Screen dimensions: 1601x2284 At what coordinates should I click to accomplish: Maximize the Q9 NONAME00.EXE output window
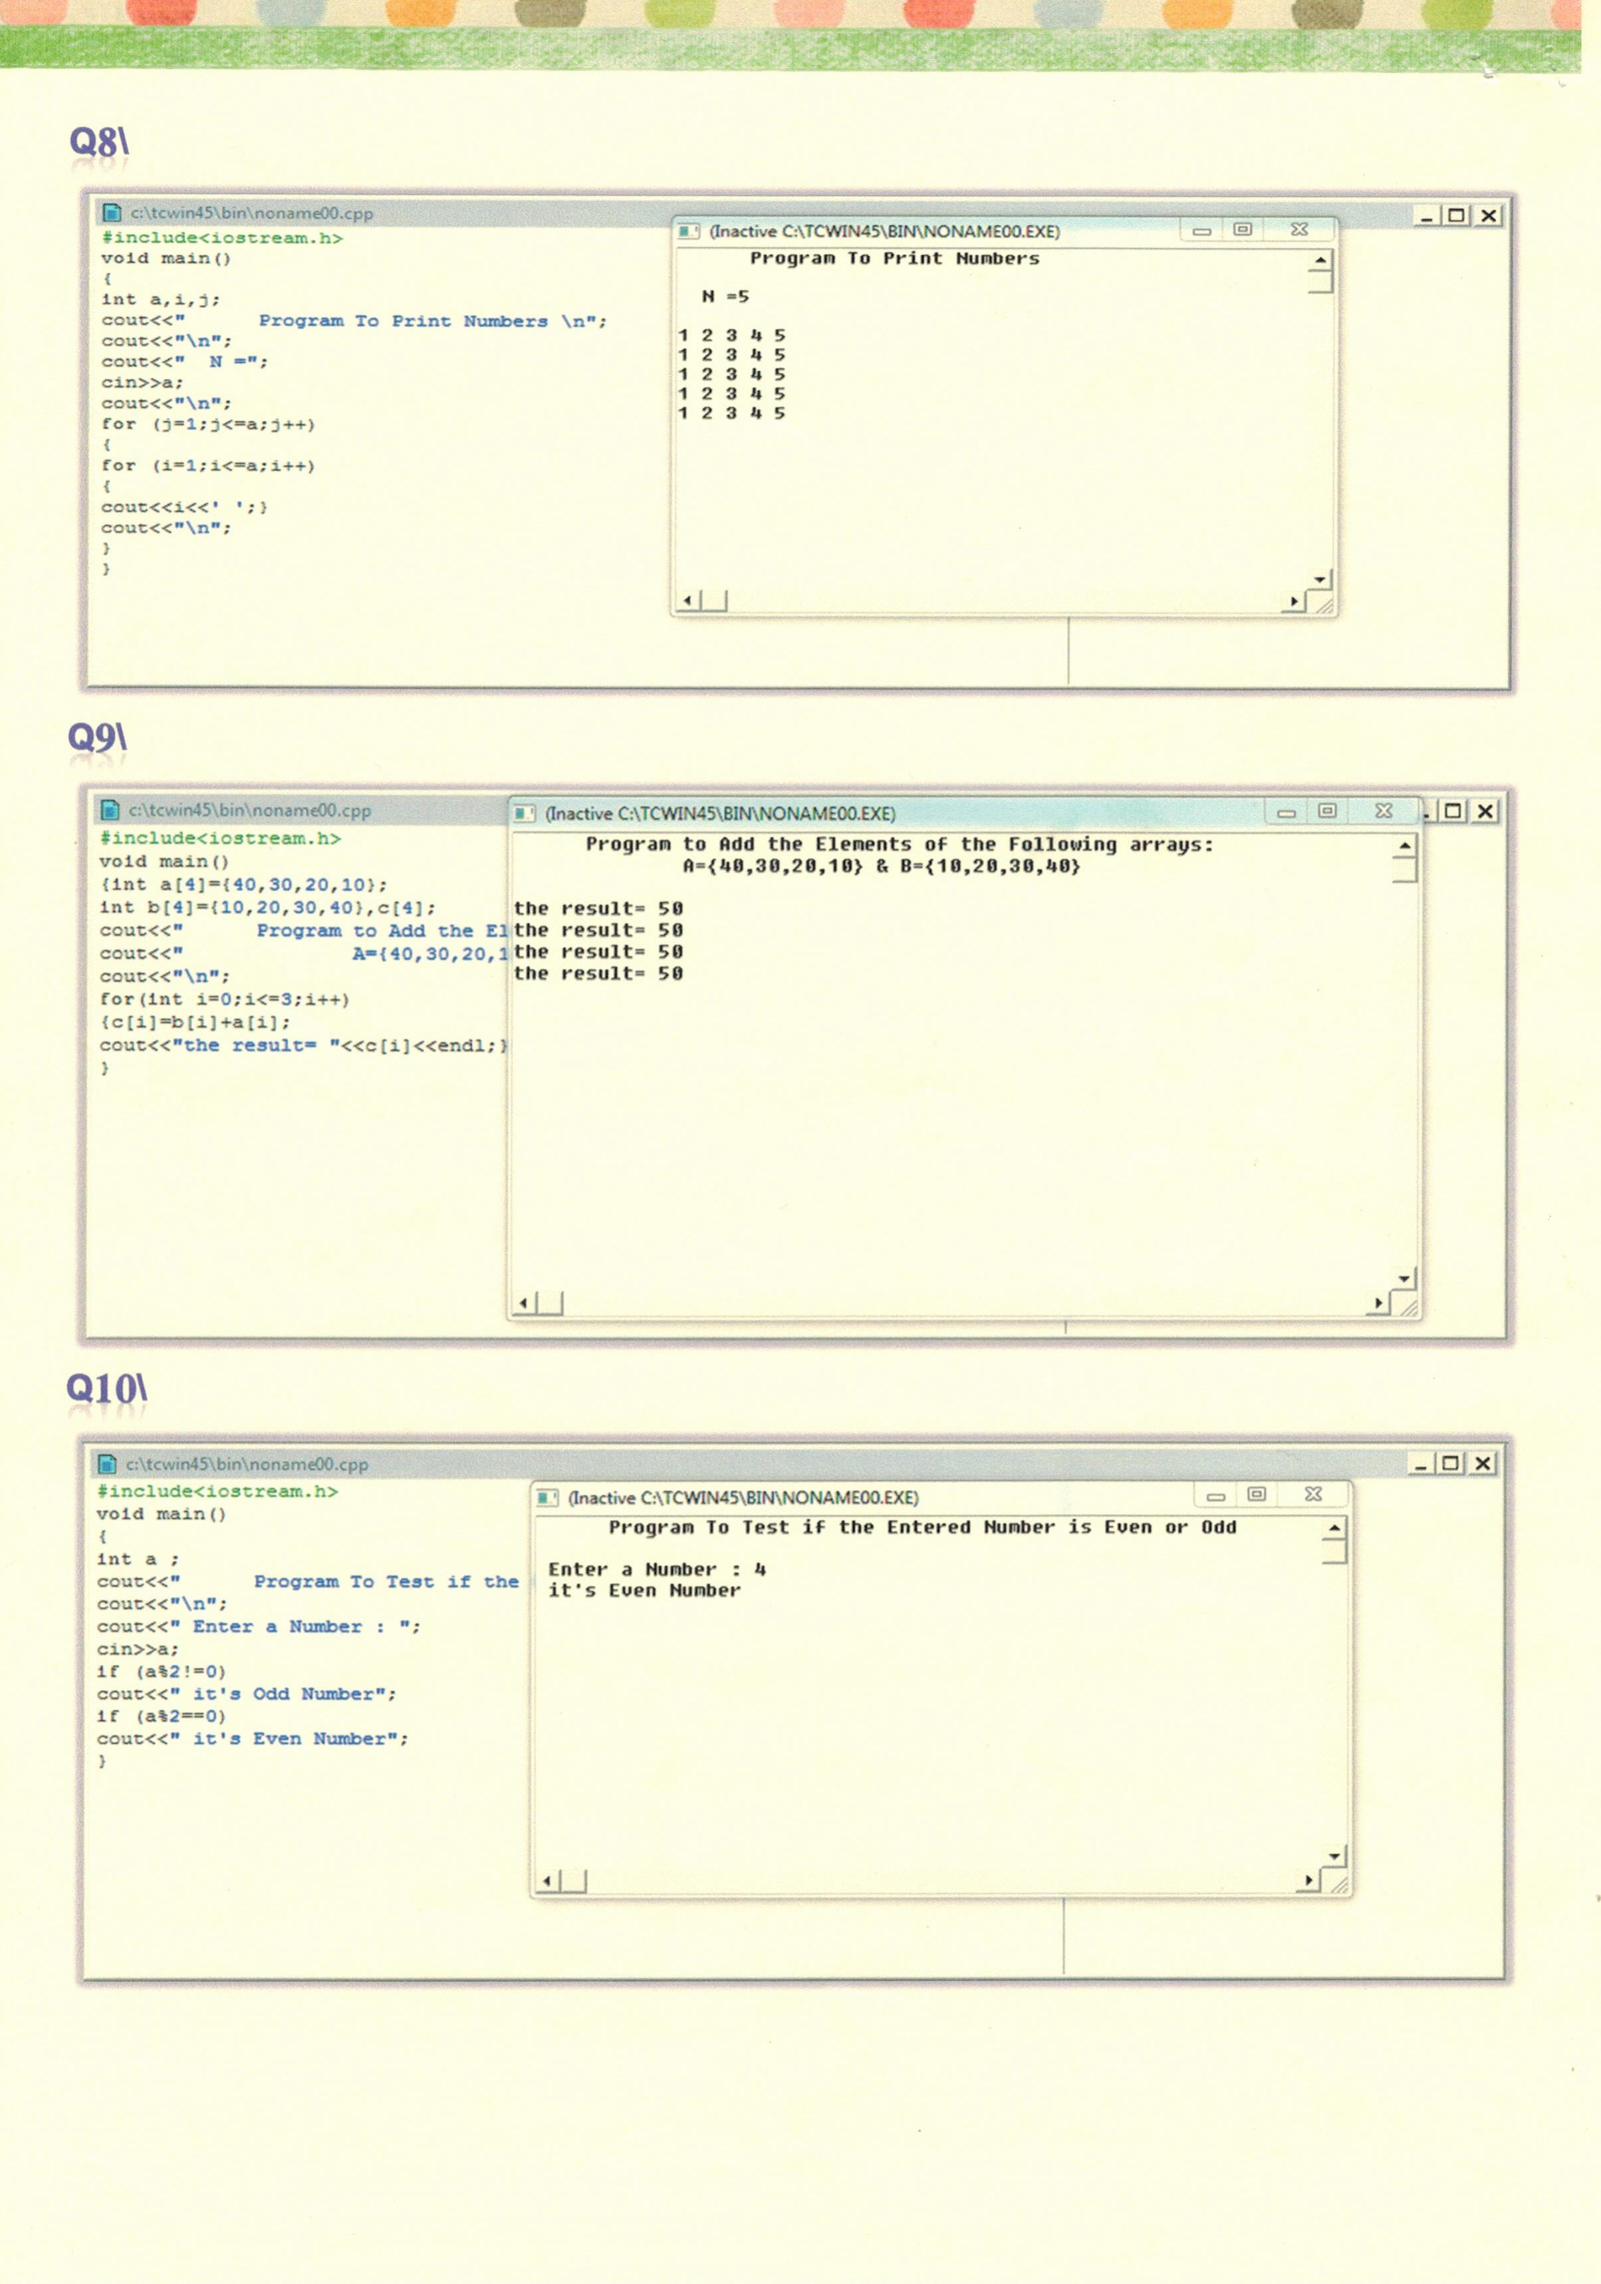1328,812
